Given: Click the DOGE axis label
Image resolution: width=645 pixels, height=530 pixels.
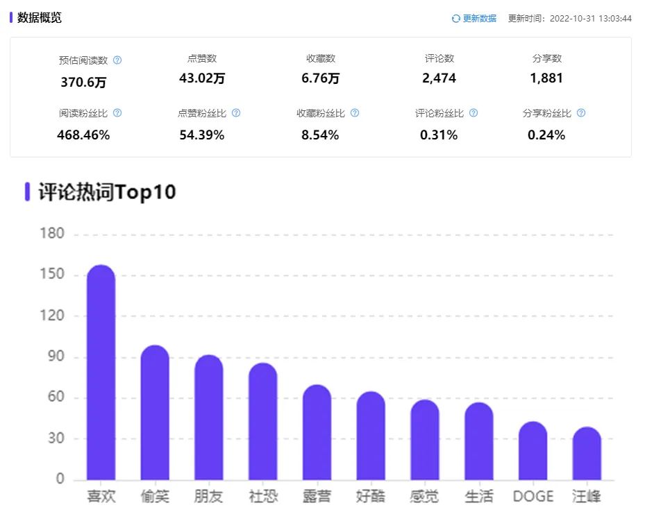Looking at the screenshot, I should tap(533, 496).
